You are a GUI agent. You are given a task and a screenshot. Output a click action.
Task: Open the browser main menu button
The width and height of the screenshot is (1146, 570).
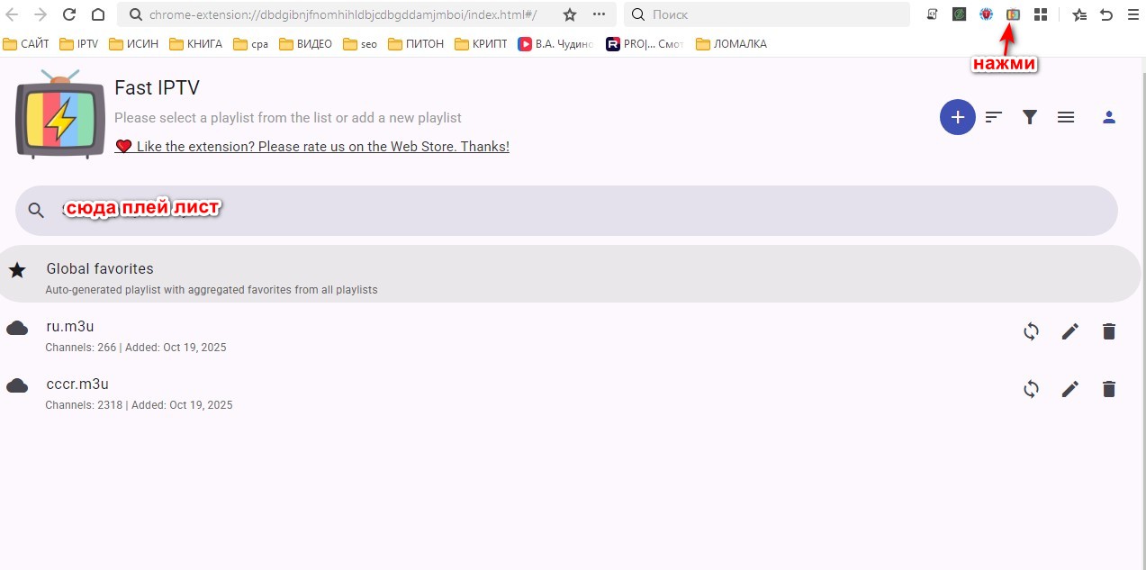point(1132,14)
